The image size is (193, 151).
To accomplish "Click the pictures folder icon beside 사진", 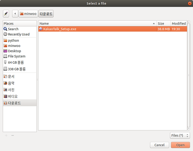I will pyautogui.click(x=5, y=90).
